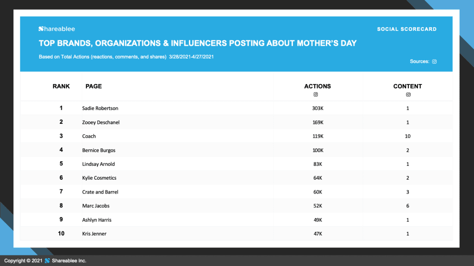Screen dimensions: 474x266
Task: Click the Instagram icon under ACTIONS
Action: (x=316, y=95)
